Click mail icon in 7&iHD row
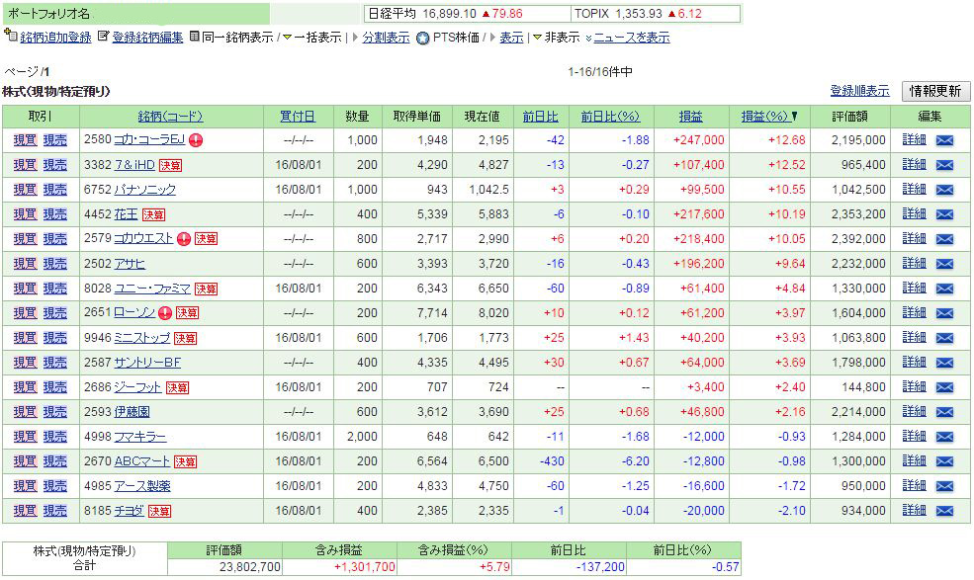The width and height of the screenshot is (974, 580). 944,165
